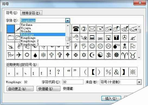148x105 pixels.
Task: Select the black telephone symbol
Action: pyautogui.click(x=76, y=29)
